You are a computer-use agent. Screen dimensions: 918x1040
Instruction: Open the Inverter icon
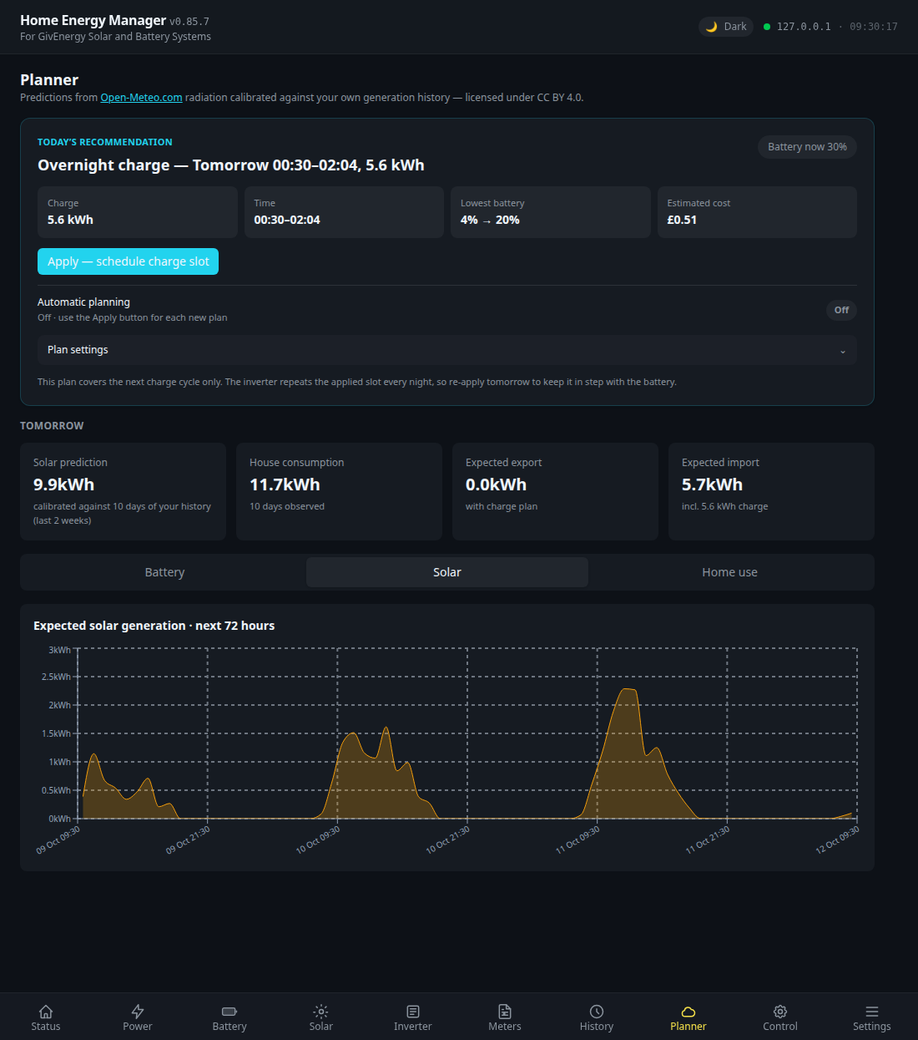tap(413, 1012)
